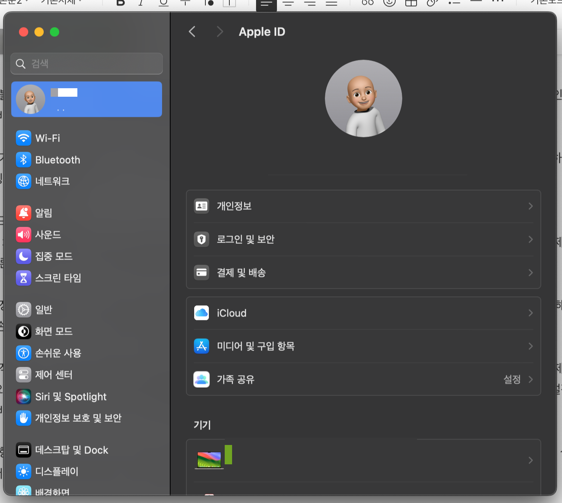Expand 개인정보 row chevron
Image resolution: width=562 pixels, height=503 pixels.
click(531, 206)
